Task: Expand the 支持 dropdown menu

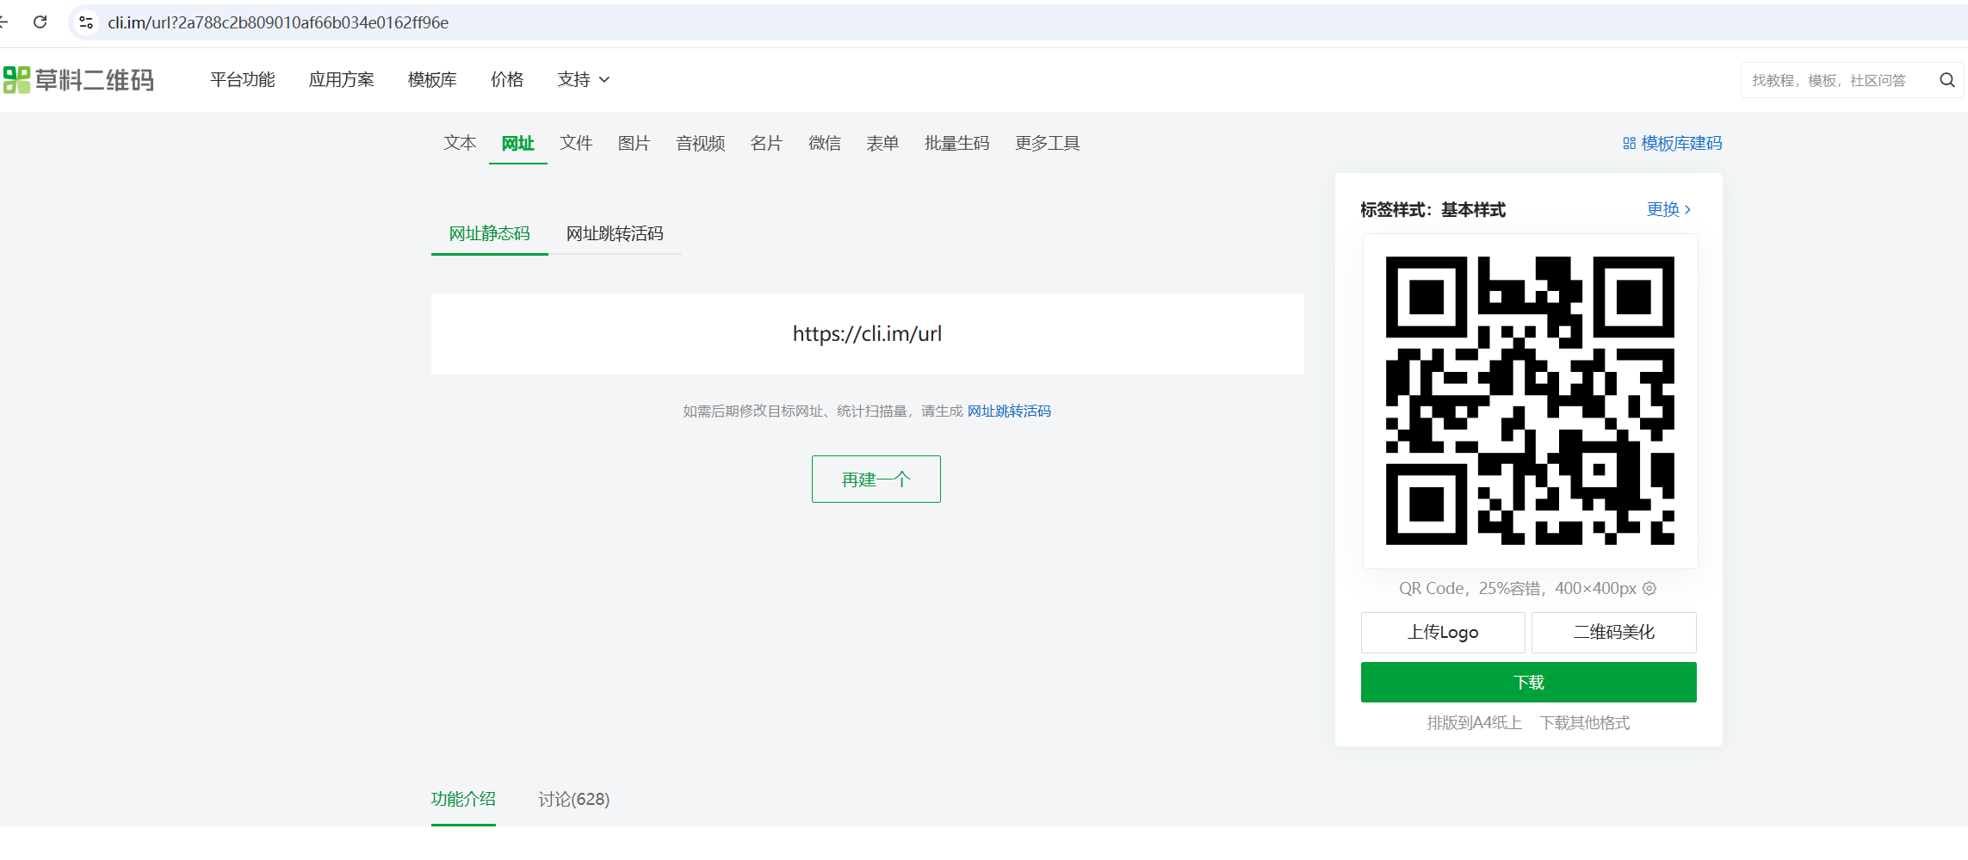Action: 584,80
